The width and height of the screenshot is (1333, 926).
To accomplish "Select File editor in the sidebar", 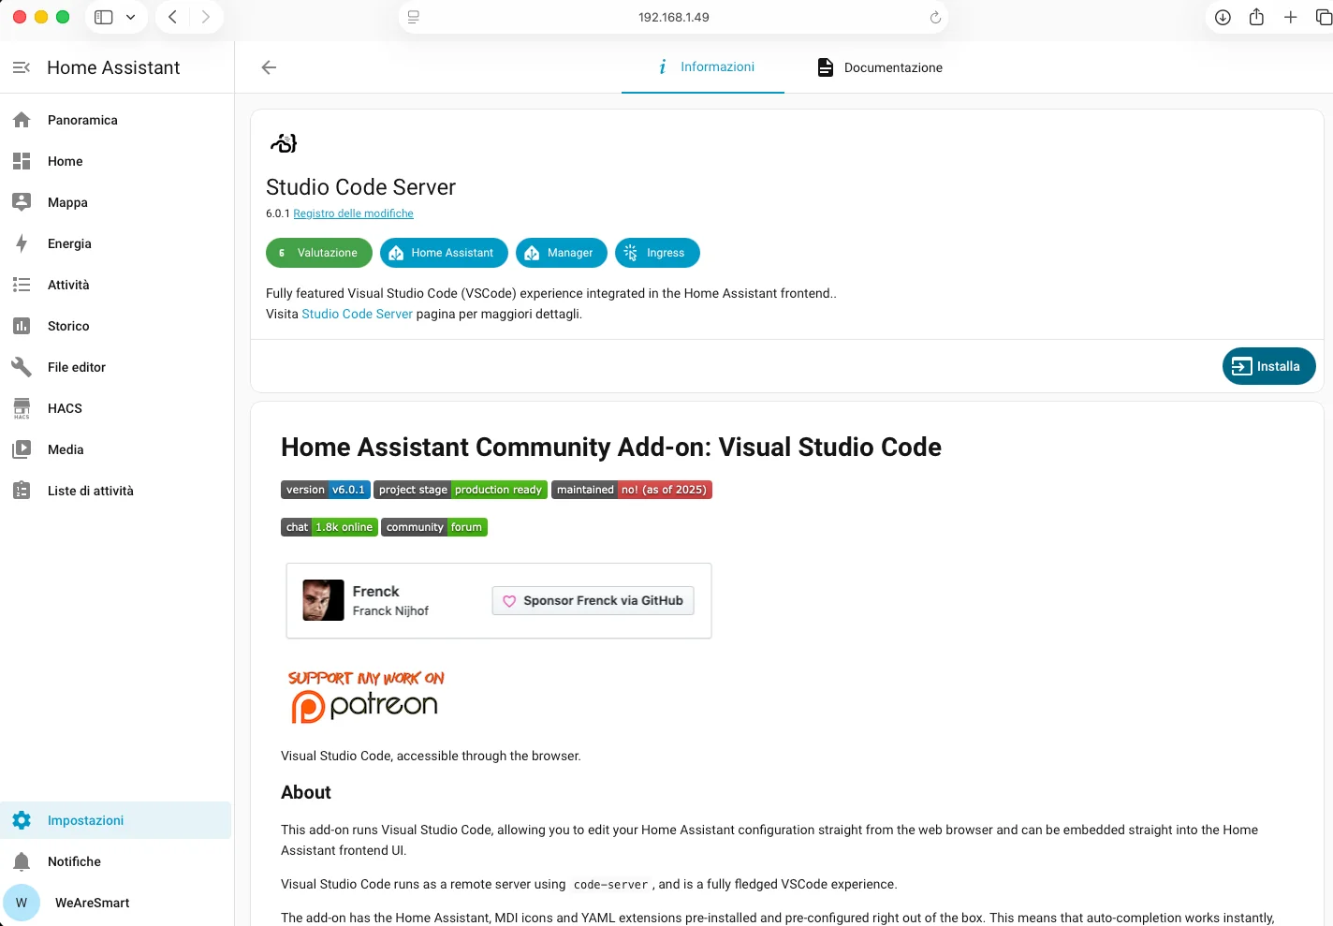I will click(77, 367).
